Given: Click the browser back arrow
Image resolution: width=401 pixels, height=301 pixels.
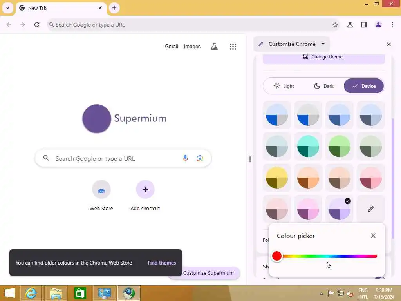Looking at the screenshot, I should click(x=9, y=25).
